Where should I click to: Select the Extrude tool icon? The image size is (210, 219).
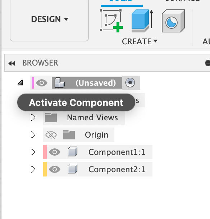coord(142,21)
